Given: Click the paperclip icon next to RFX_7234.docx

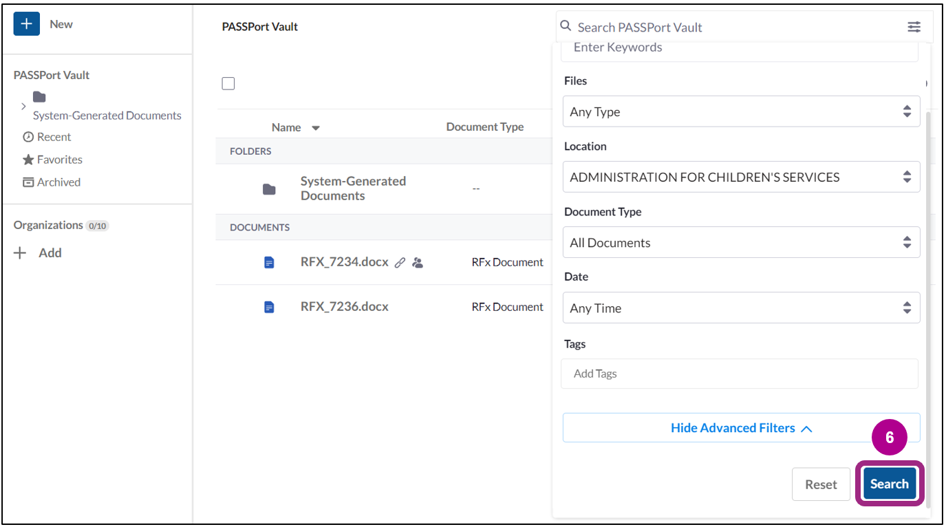Looking at the screenshot, I should 400,262.
